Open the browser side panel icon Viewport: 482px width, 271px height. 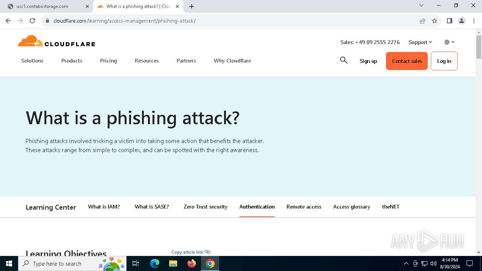coord(449,21)
